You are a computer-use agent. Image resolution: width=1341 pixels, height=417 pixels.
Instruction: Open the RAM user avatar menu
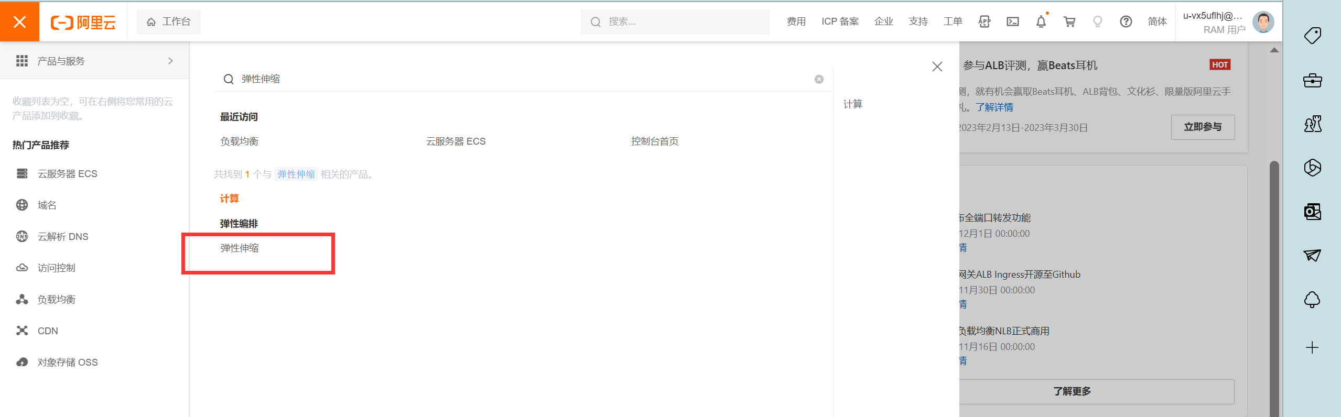pos(1263,22)
